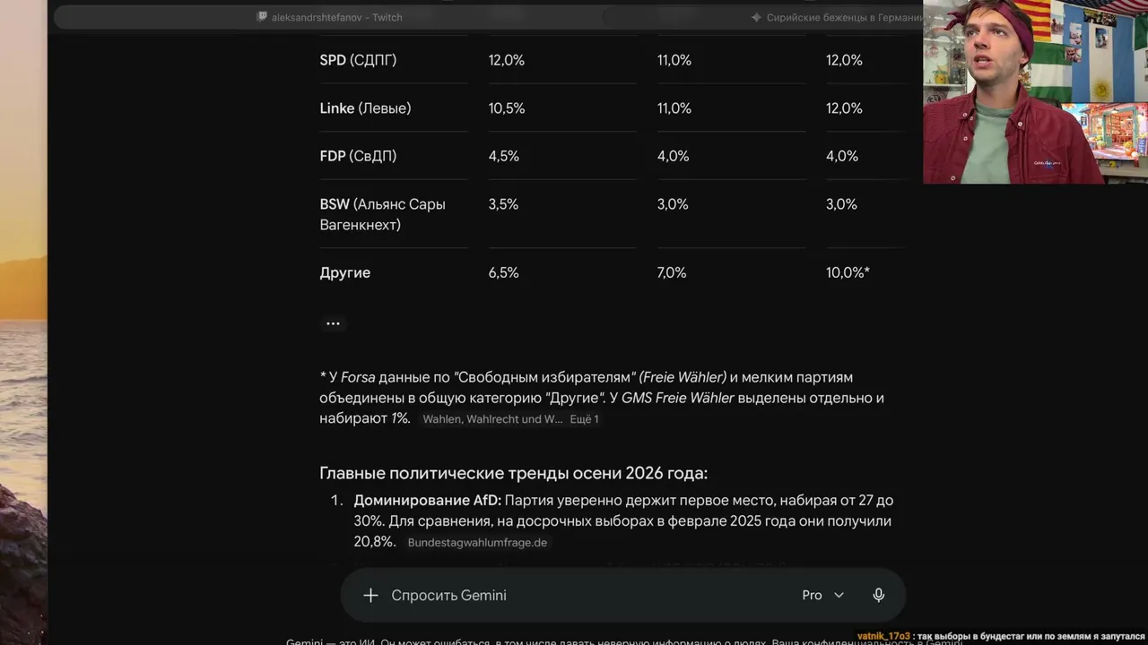Click the streamer webcam overlay
Screen dimensions: 1148x645
coord(1035,91)
